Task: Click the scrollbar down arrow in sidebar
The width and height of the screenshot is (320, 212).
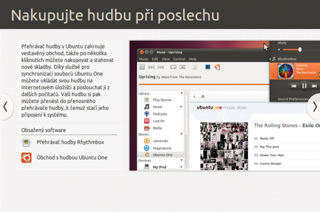Action: coord(187,167)
